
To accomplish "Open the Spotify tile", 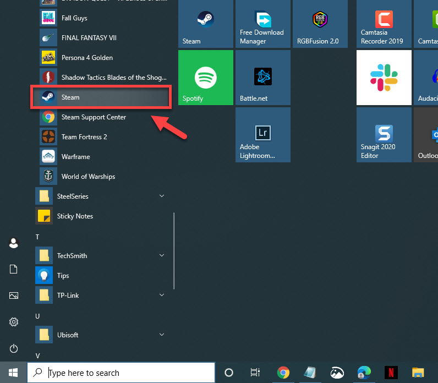I will click(206, 78).
